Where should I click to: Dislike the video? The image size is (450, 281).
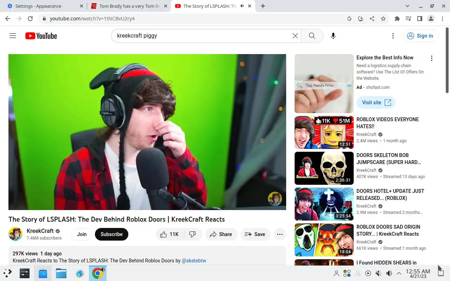click(193, 234)
